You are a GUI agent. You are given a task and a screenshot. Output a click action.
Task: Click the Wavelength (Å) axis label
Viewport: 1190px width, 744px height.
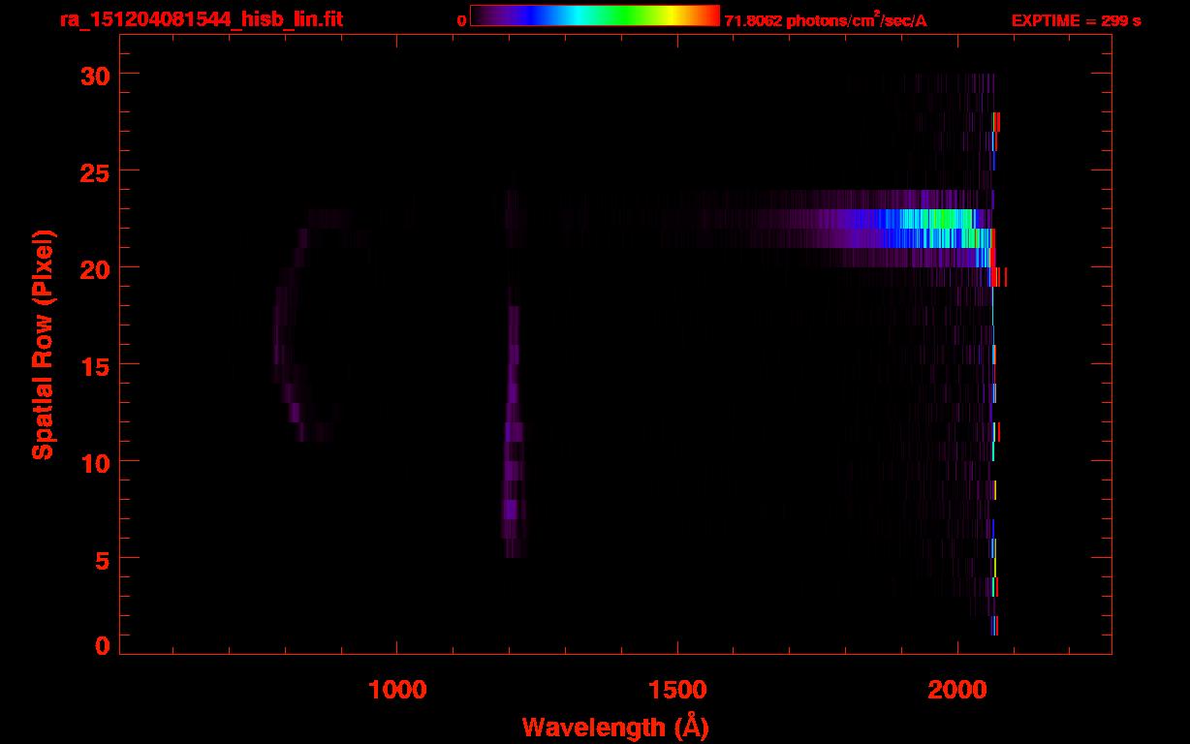pos(615,727)
